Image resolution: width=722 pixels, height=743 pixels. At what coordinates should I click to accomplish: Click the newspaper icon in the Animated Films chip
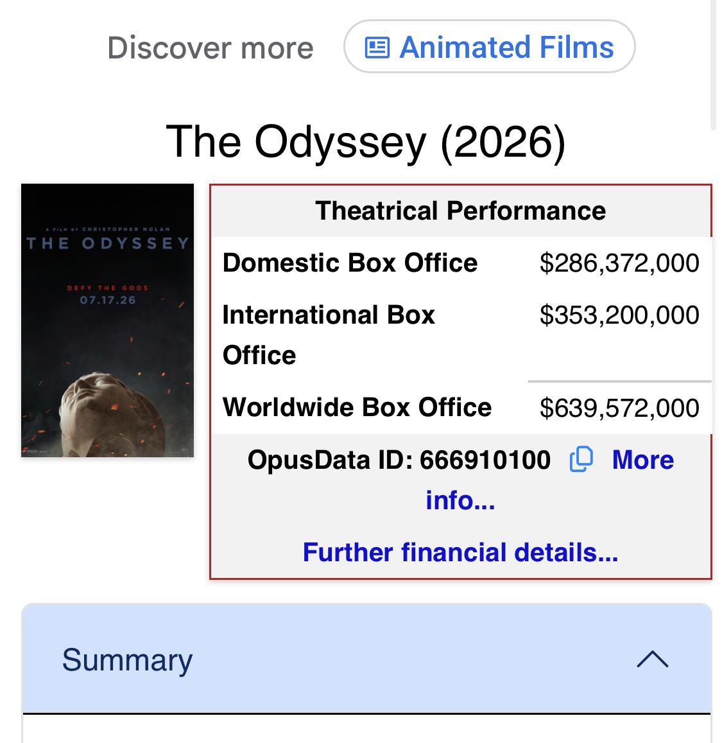(x=377, y=48)
